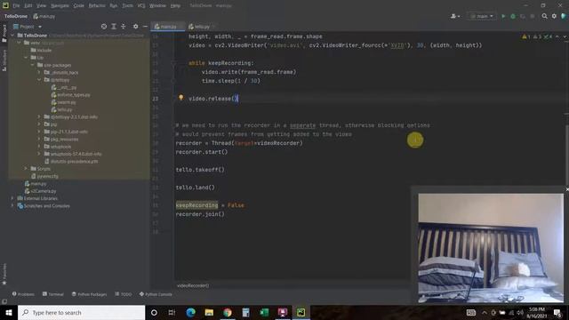Open the main run configuration dropdown
Screen dimensions: 569x320
click(482, 16)
